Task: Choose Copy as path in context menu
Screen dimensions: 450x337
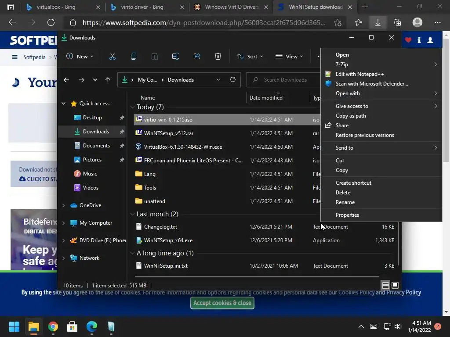Action: pyautogui.click(x=381, y=116)
